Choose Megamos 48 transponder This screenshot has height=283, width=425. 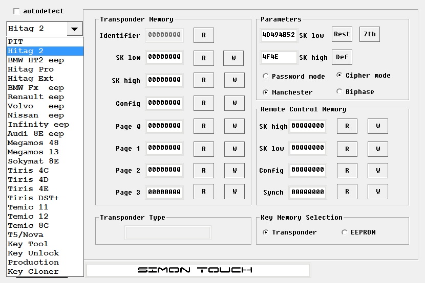point(45,143)
